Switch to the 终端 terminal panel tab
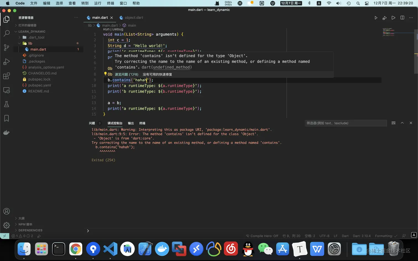The width and height of the screenshot is (418, 261). pos(142,123)
